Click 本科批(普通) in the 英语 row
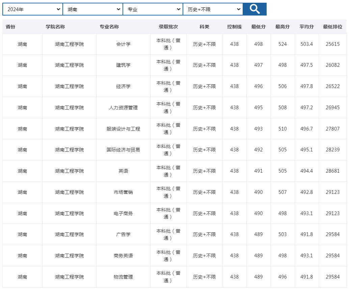350x290 pixels. (x=168, y=171)
